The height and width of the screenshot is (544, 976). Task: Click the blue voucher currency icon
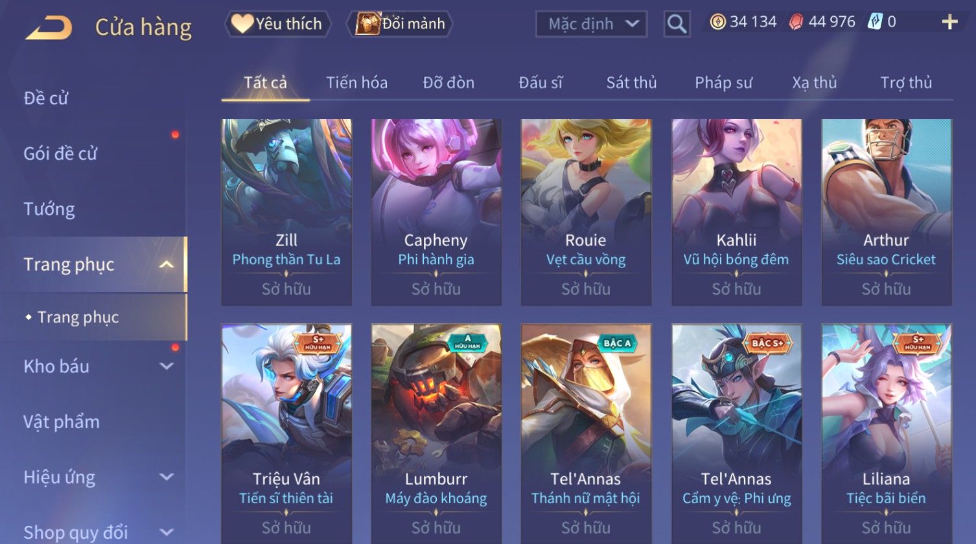875,22
